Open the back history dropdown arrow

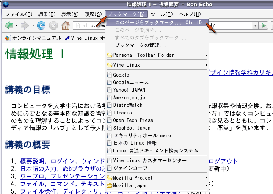click(17, 26)
